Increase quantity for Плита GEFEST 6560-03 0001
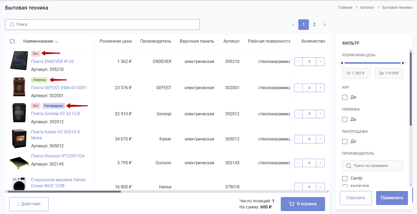The height and width of the screenshot is (214, 417). tap(320, 88)
